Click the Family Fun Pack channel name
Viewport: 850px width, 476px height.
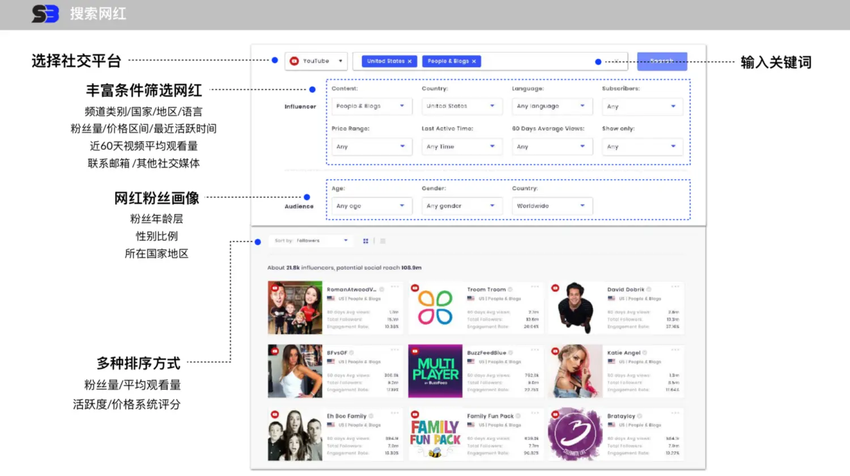click(490, 416)
